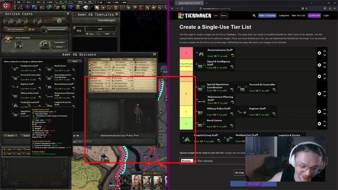Click the Reset button in HQ Designer
This screenshot has height=190, width=338.
point(11,136)
